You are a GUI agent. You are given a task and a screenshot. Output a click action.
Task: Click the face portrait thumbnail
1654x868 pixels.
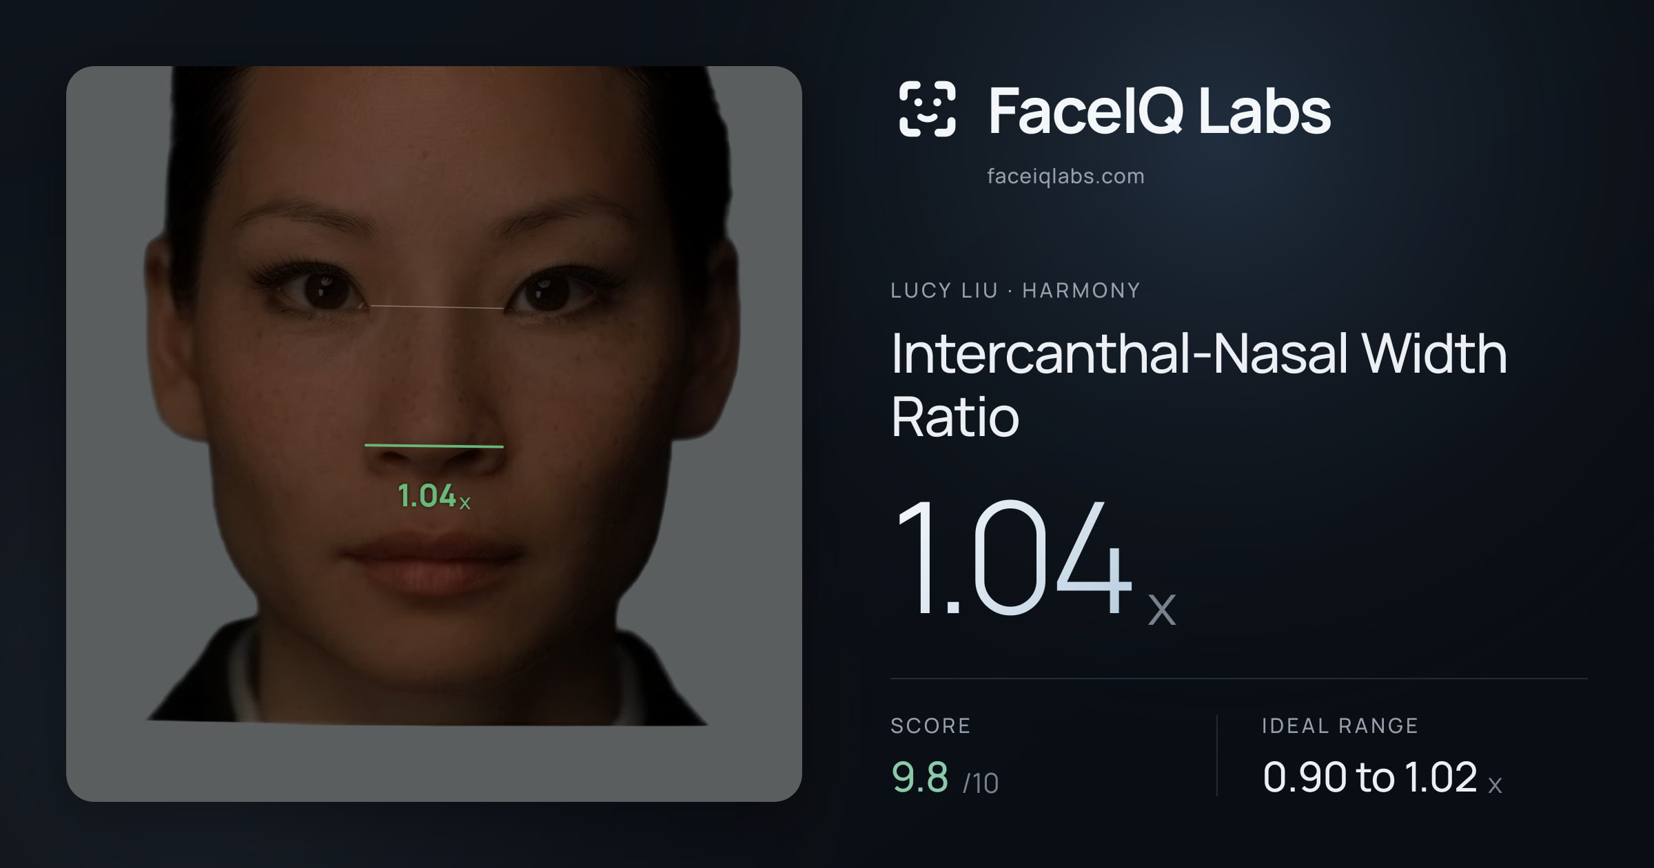[x=434, y=434]
